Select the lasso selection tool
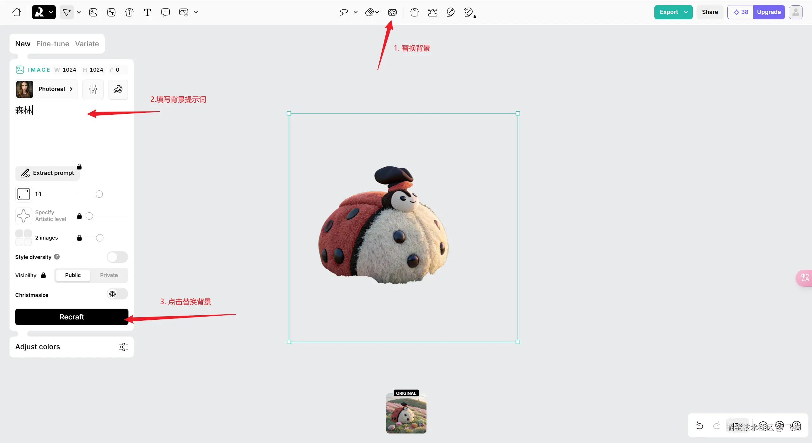Image resolution: width=812 pixels, height=443 pixels. pyautogui.click(x=344, y=12)
